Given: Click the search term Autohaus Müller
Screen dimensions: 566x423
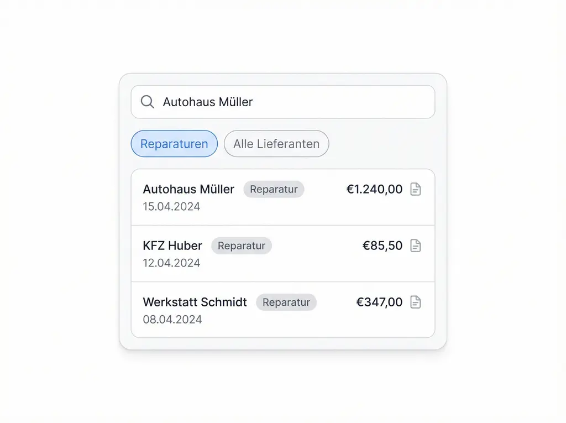Looking at the screenshot, I should pyautogui.click(x=207, y=102).
